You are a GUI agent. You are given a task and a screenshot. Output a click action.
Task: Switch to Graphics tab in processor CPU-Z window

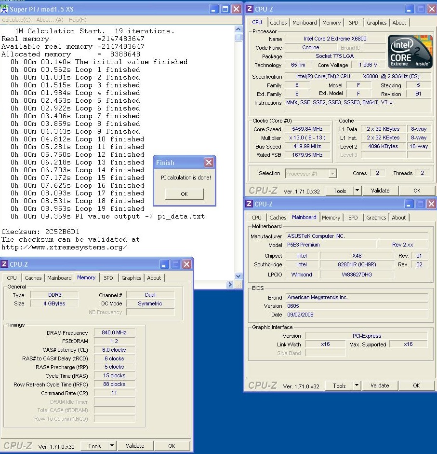click(376, 23)
